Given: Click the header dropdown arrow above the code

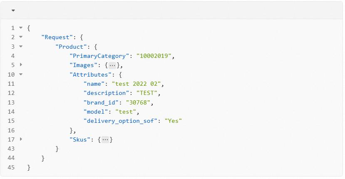Looking at the screenshot, I should [x=13, y=10].
